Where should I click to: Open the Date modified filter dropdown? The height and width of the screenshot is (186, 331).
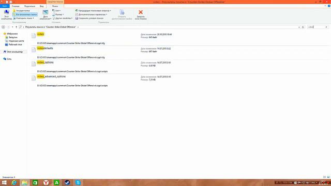46,15
